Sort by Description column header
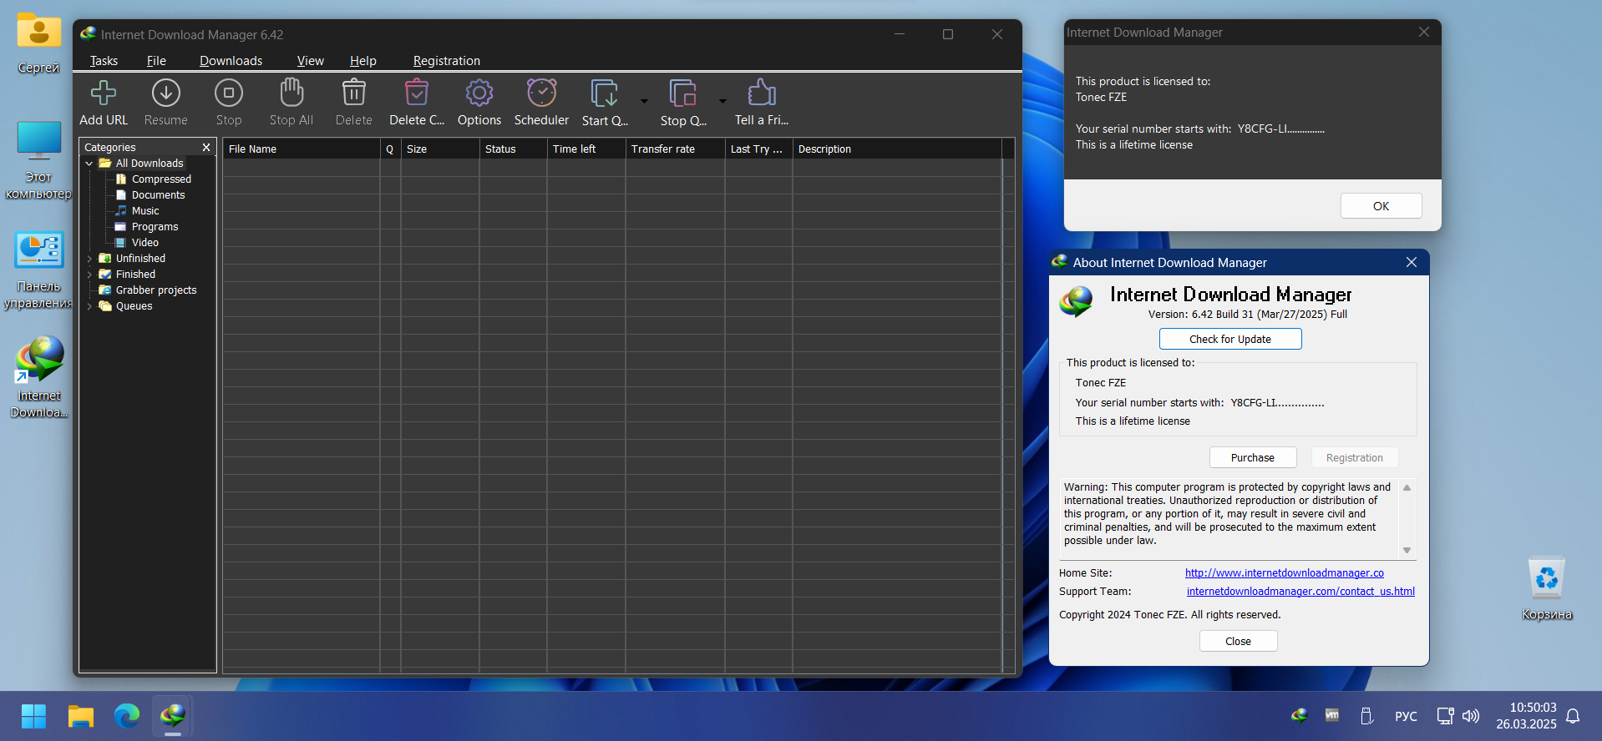Viewport: 1602px width, 741px height. (897, 149)
